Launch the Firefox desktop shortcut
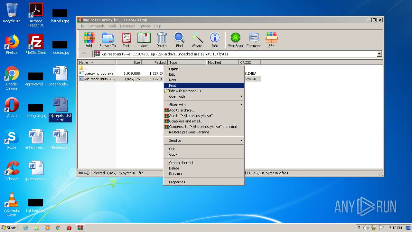412x232 pixels. tap(12, 44)
